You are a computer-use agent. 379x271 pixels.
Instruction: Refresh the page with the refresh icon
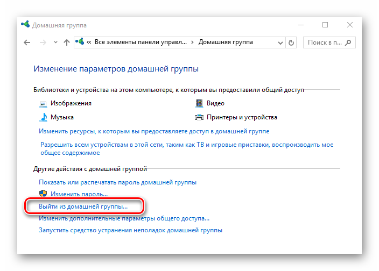[x=291, y=42]
